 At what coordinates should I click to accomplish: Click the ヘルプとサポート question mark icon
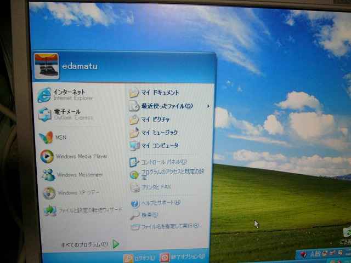(x=135, y=204)
